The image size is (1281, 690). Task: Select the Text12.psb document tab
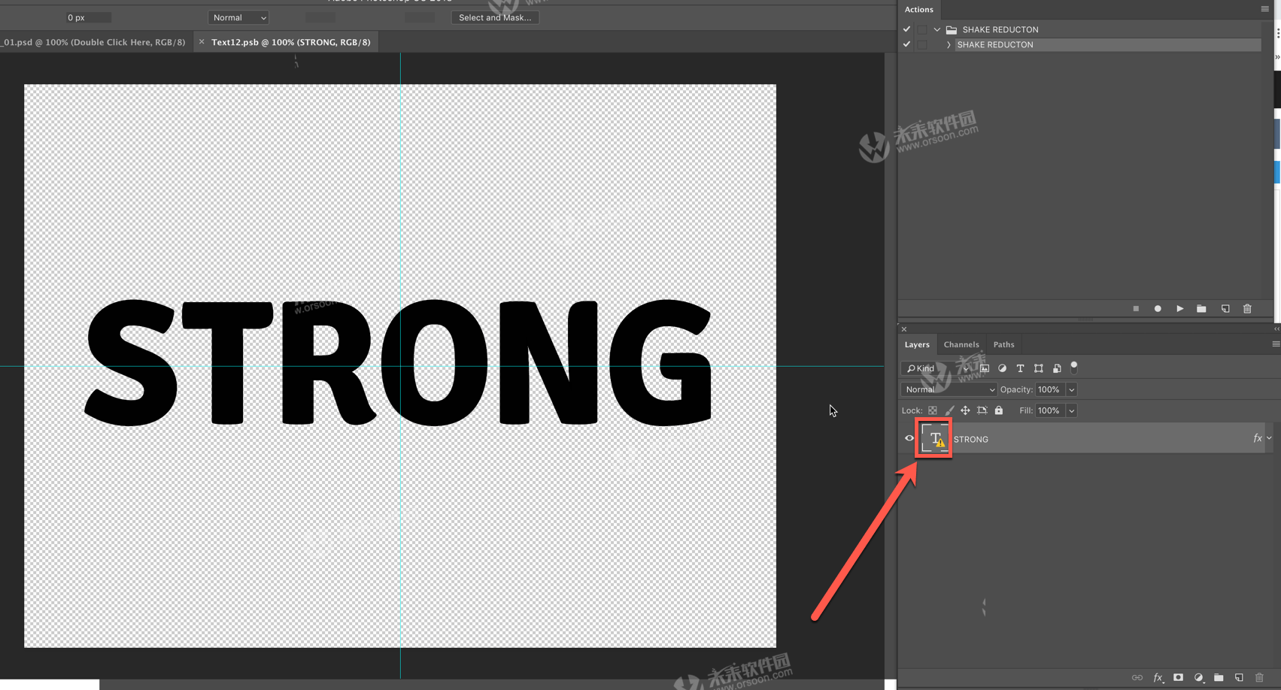click(x=291, y=42)
